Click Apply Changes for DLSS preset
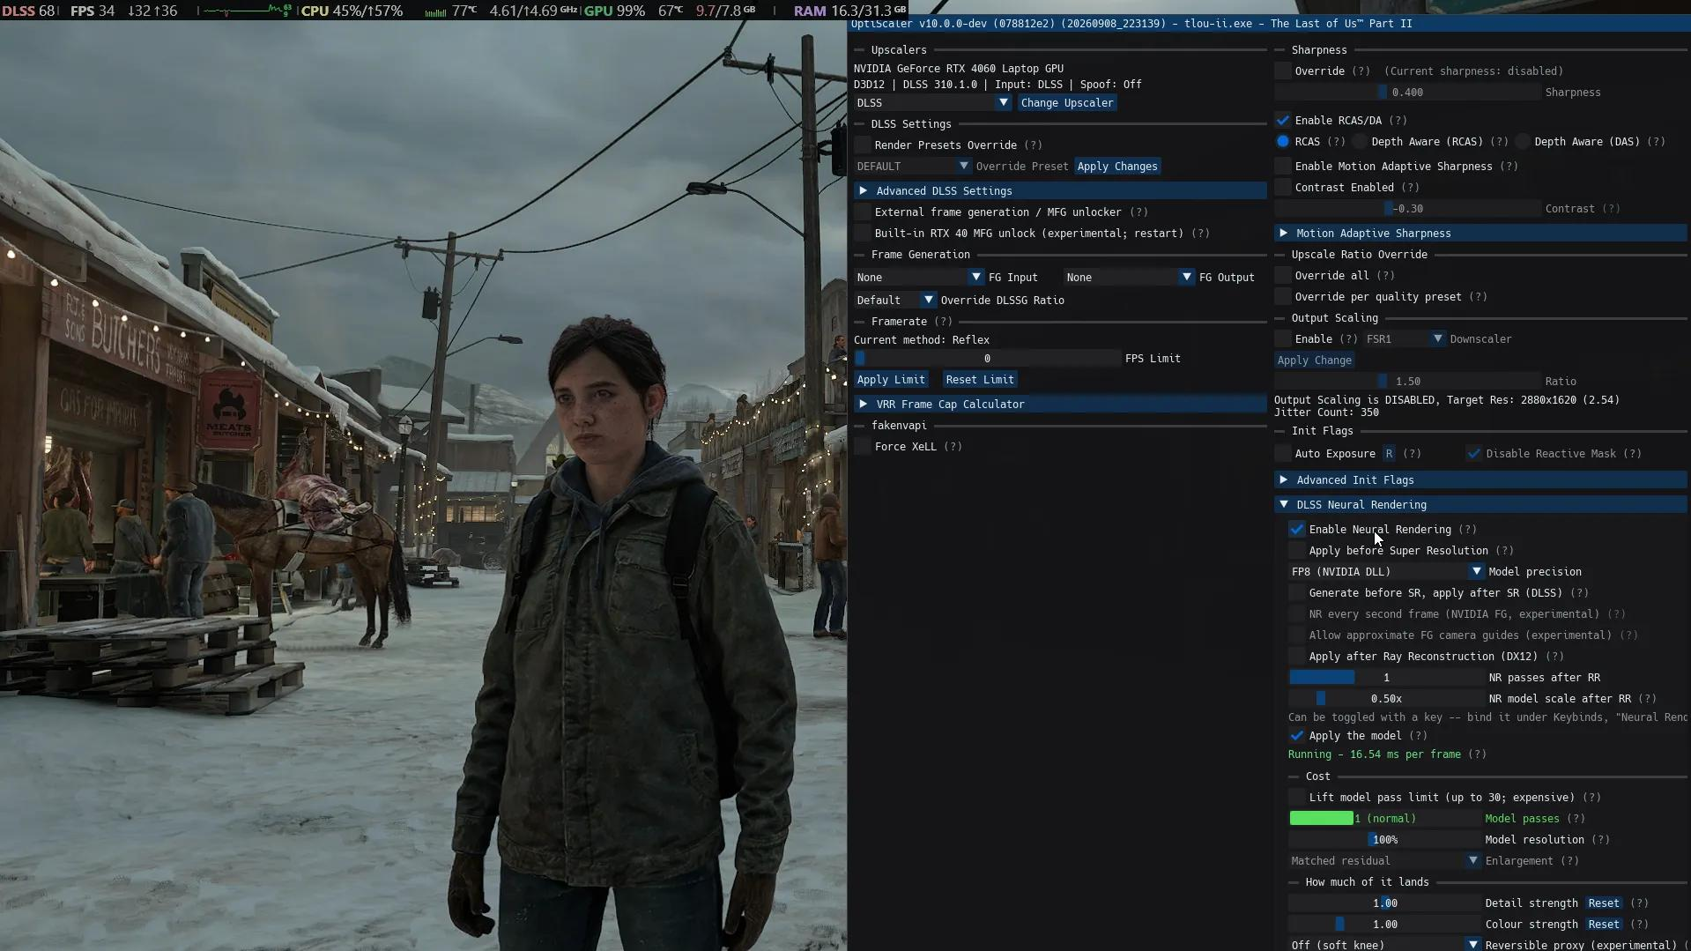Screen dimensions: 1691x951 [x=1117, y=167]
